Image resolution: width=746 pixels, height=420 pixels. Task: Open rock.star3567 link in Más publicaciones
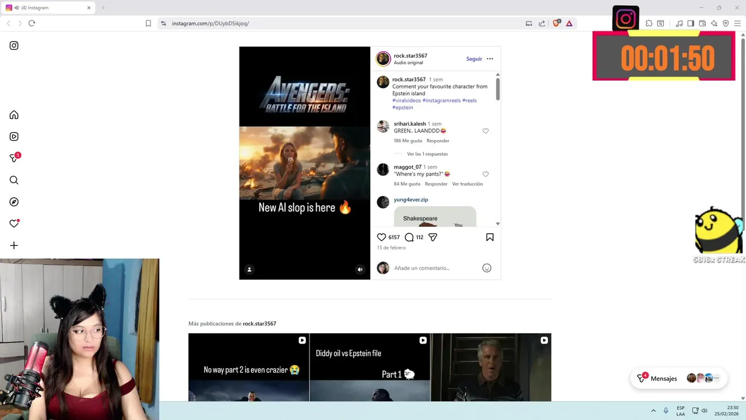(x=259, y=324)
